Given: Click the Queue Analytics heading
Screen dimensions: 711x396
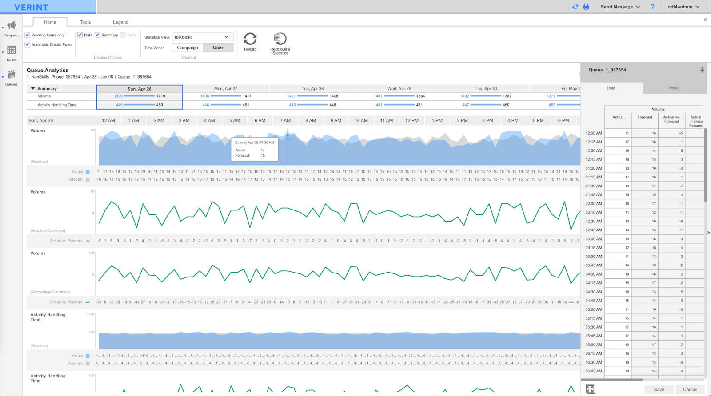Looking at the screenshot, I should (48, 70).
